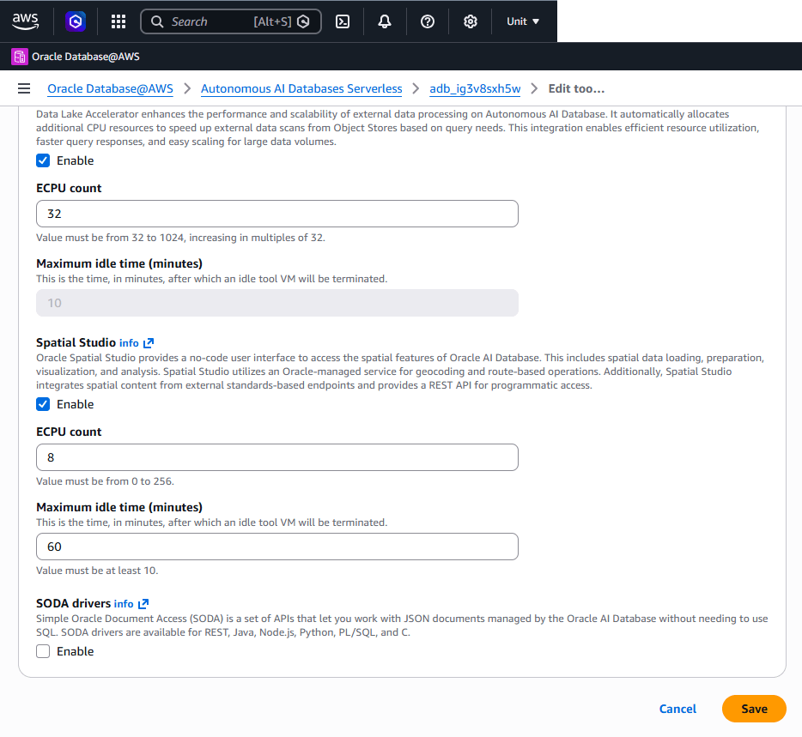Viewport: 802px width, 737px height.
Task: Open the help question mark icon
Action: 428,21
